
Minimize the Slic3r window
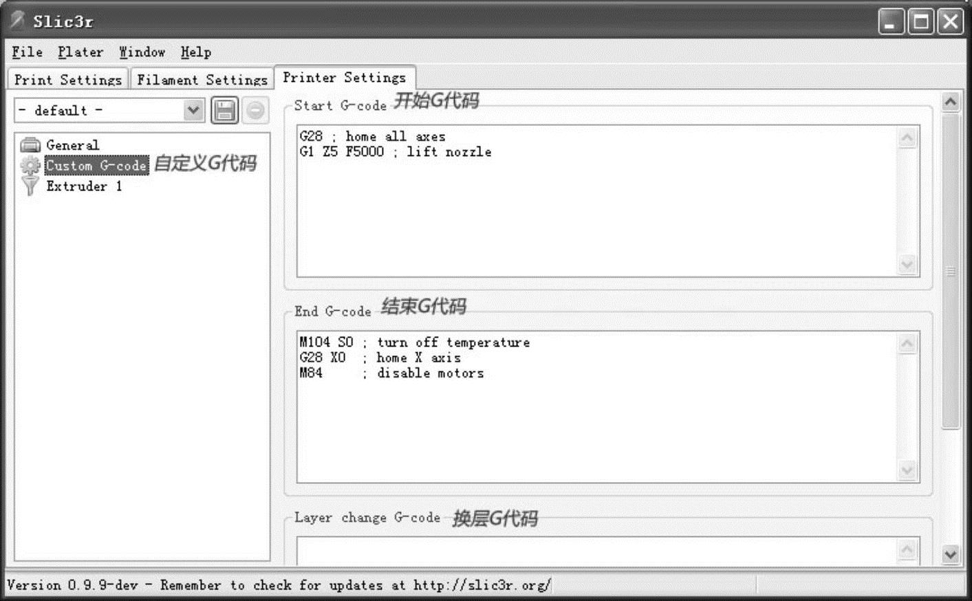(x=891, y=21)
